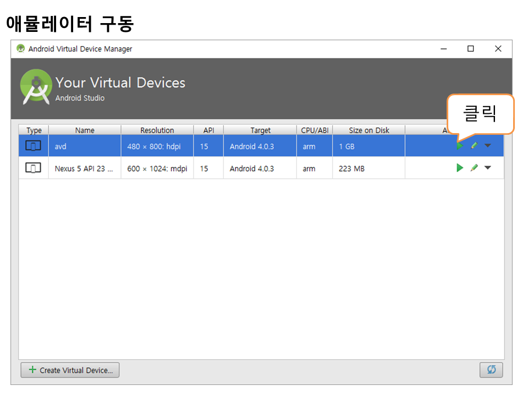The image size is (528, 396).
Task: Expand the Nexus 5 actions dropdown arrow
Action: (487, 168)
